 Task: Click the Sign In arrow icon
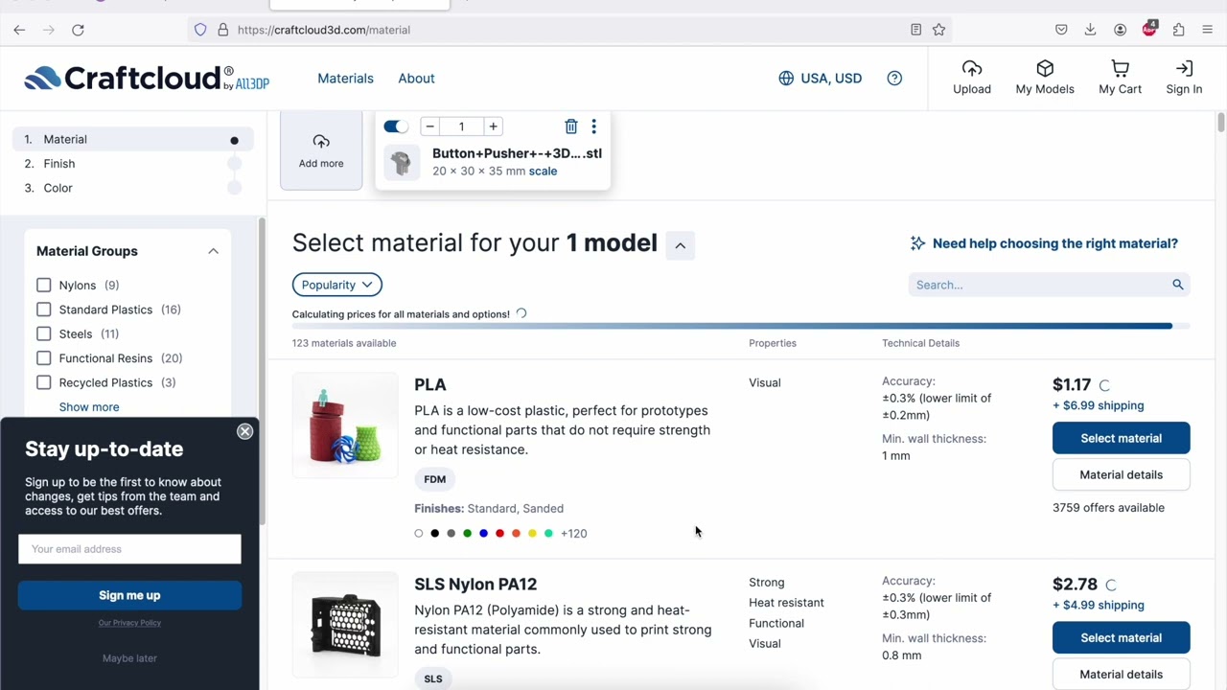click(x=1184, y=69)
